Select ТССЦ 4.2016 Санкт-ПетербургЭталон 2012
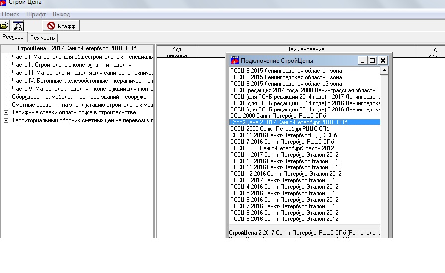Screen dimensions: 445x273 (304, 187)
